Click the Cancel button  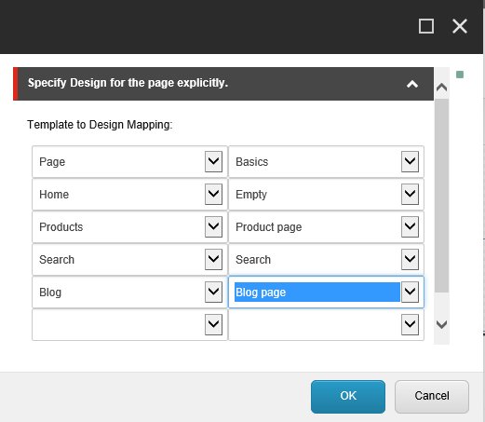tap(432, 397)
